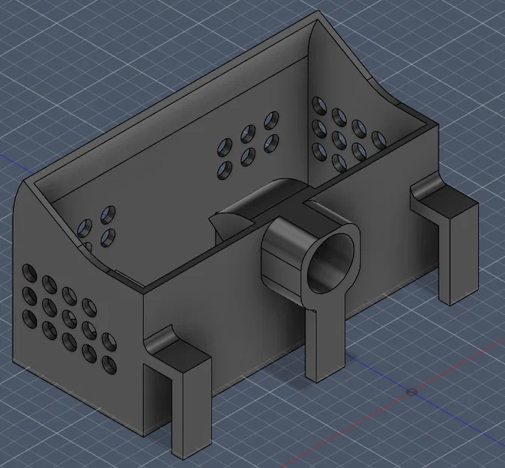The width and height of the screenshot is (505, 468).
Task: Select the top face of the right corner leg
Action: pos(449,202)
